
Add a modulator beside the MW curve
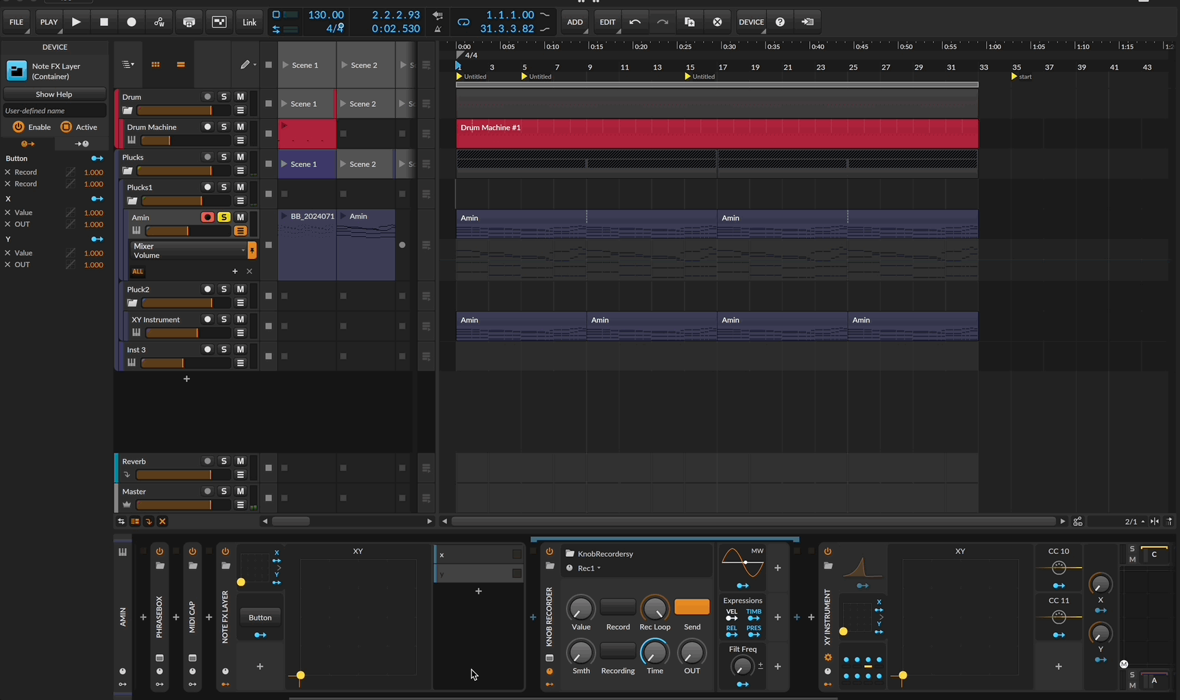click(x=778, y=568)
